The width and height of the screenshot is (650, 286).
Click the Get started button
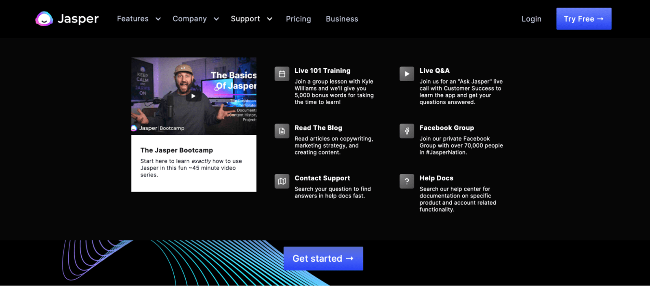(x=323, y=258)
